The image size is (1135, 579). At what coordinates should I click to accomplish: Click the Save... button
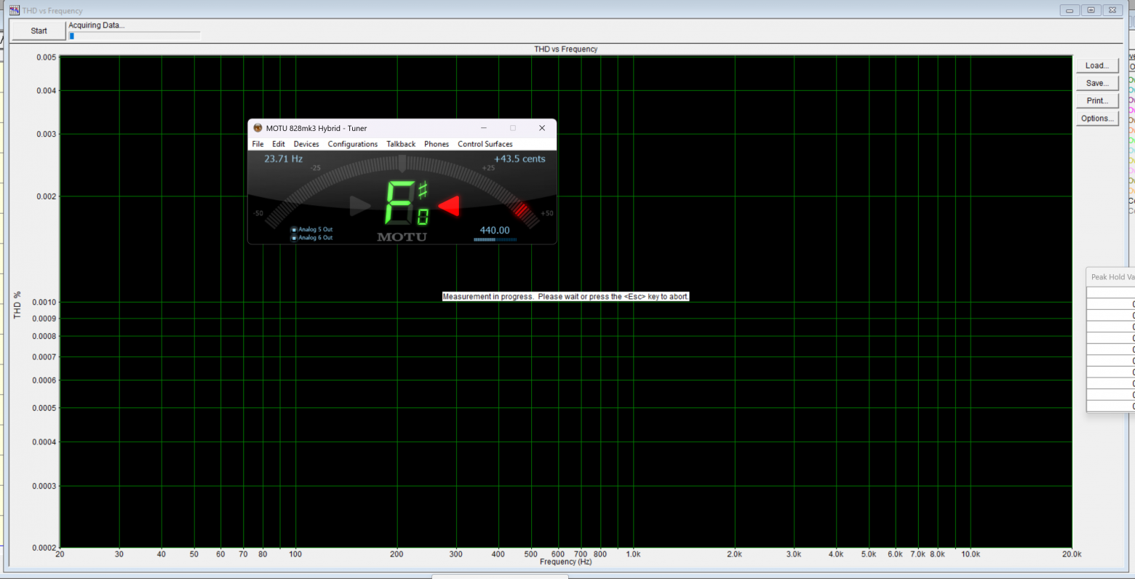point(1097,83)
